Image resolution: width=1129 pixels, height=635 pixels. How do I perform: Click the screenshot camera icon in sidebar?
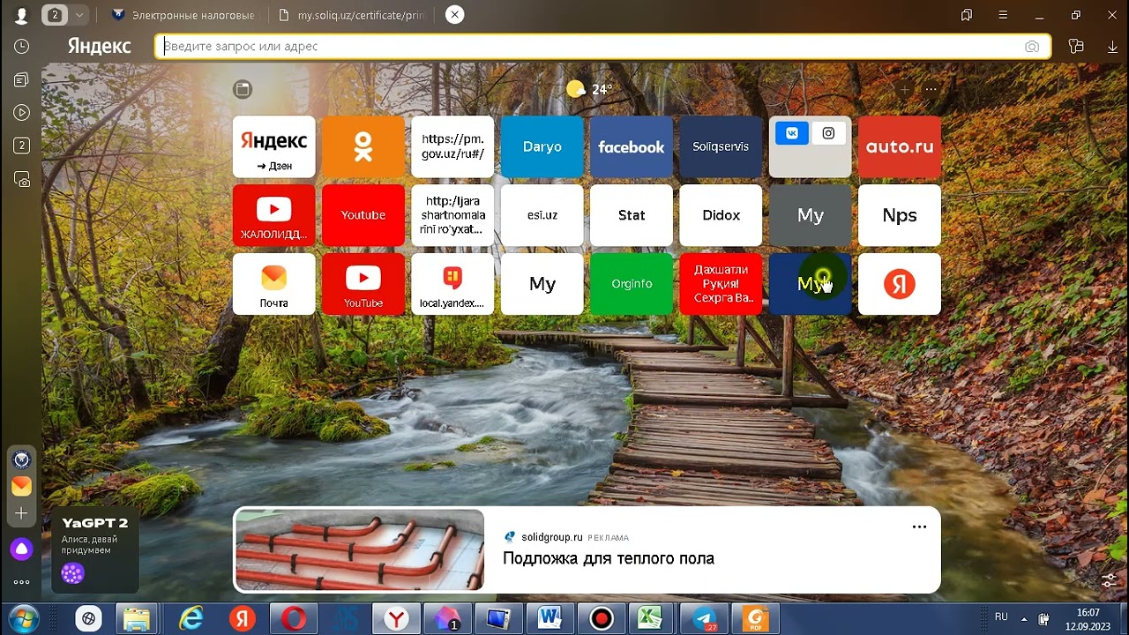(21, 179)
